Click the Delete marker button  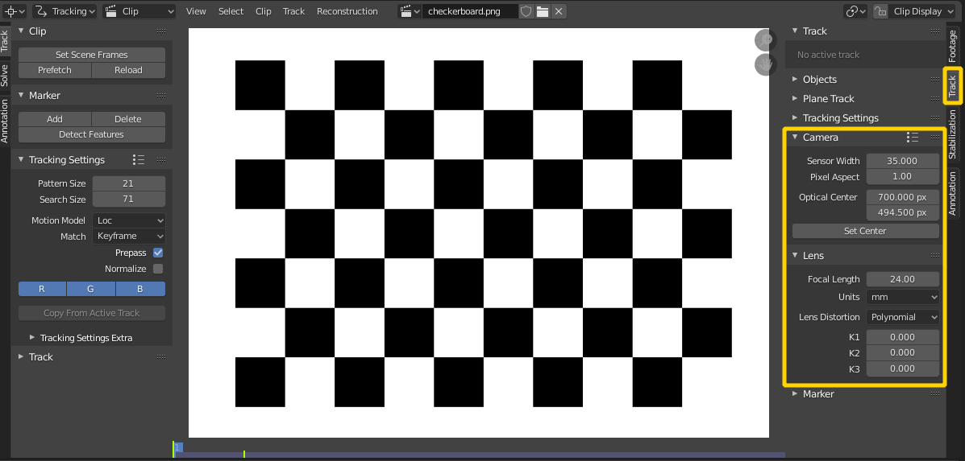tap(129, 119)
